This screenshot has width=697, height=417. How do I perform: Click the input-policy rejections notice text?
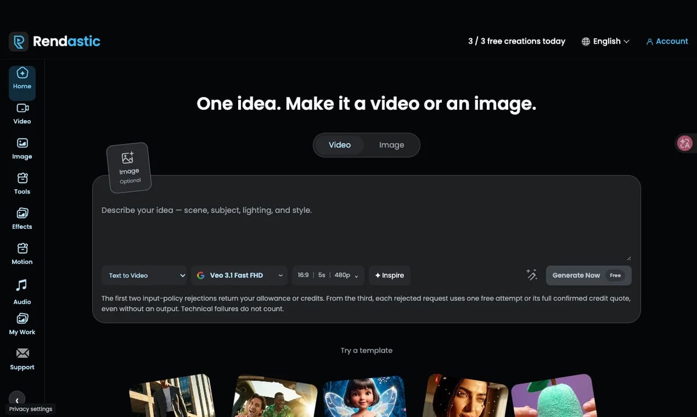point(366,303)
